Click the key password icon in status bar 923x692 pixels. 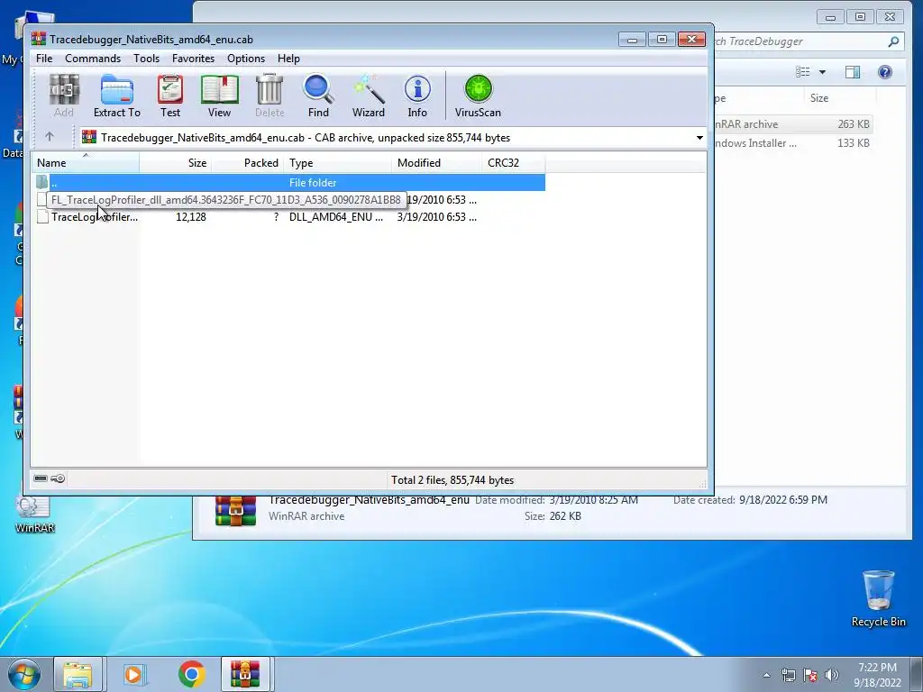pos(58,478)
